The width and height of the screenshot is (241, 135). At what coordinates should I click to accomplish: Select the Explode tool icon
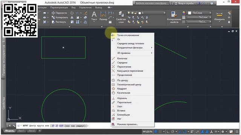pyautogui.click(x=85, y=18)
